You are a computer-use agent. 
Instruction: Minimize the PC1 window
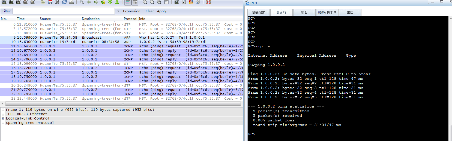coord(432,2)
